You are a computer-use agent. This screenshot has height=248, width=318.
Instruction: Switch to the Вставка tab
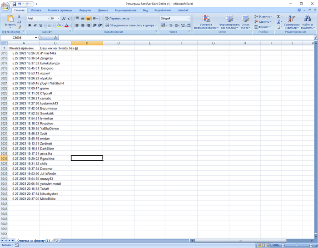pos(36,10)
